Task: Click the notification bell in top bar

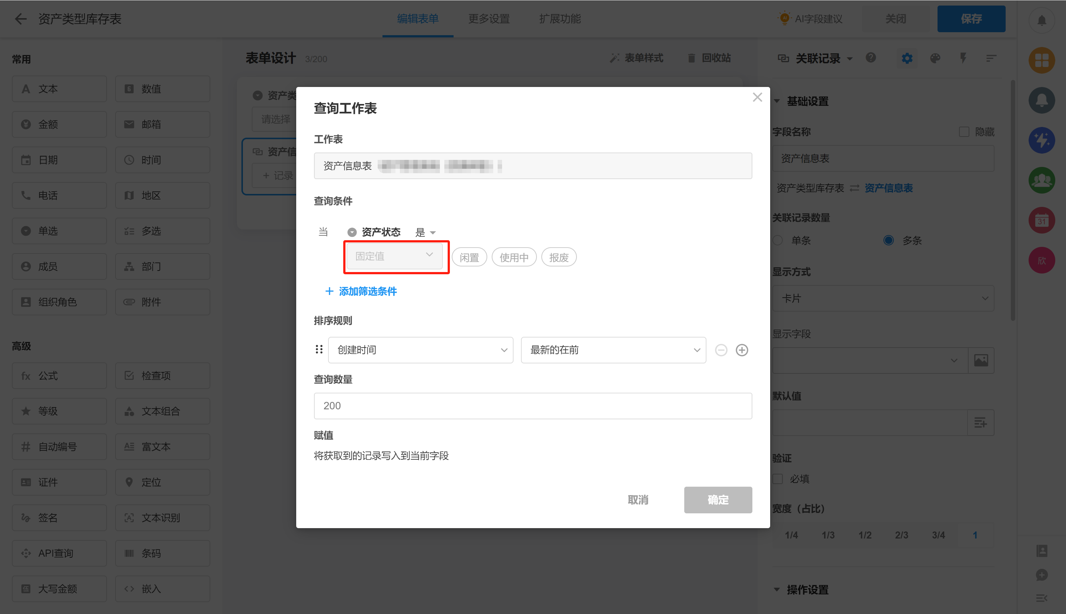Action: coord(1041,20)
